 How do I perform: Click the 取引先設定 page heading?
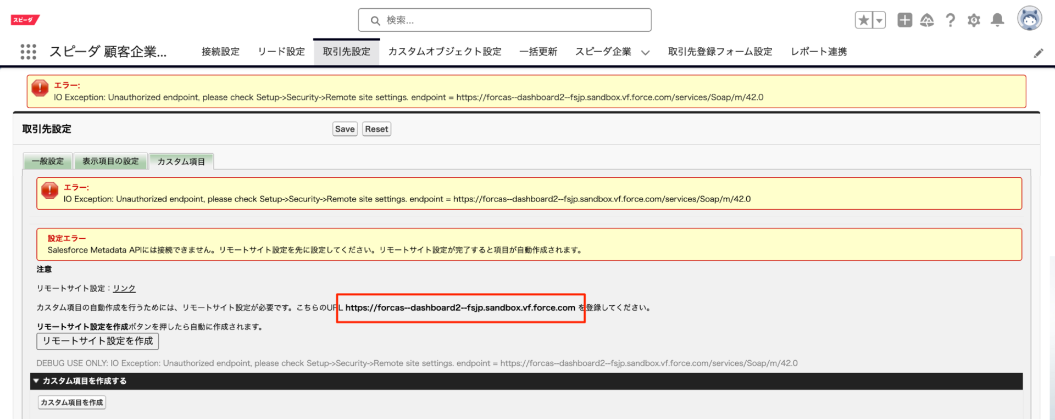47,129
